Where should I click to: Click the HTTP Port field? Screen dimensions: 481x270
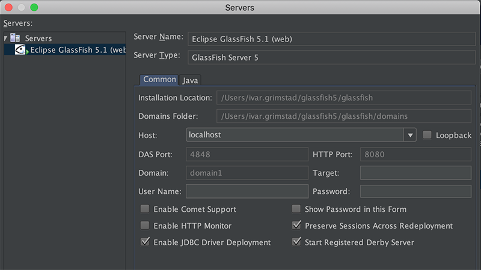click(x=415, y=154)
